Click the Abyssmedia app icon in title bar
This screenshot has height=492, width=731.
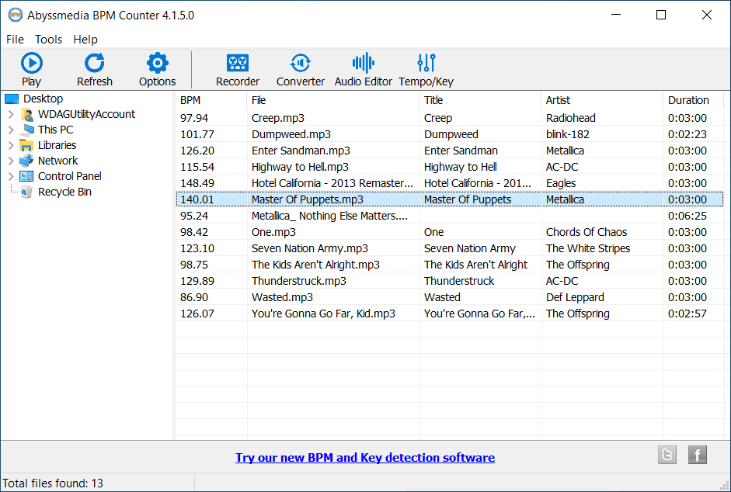point(15,15)
